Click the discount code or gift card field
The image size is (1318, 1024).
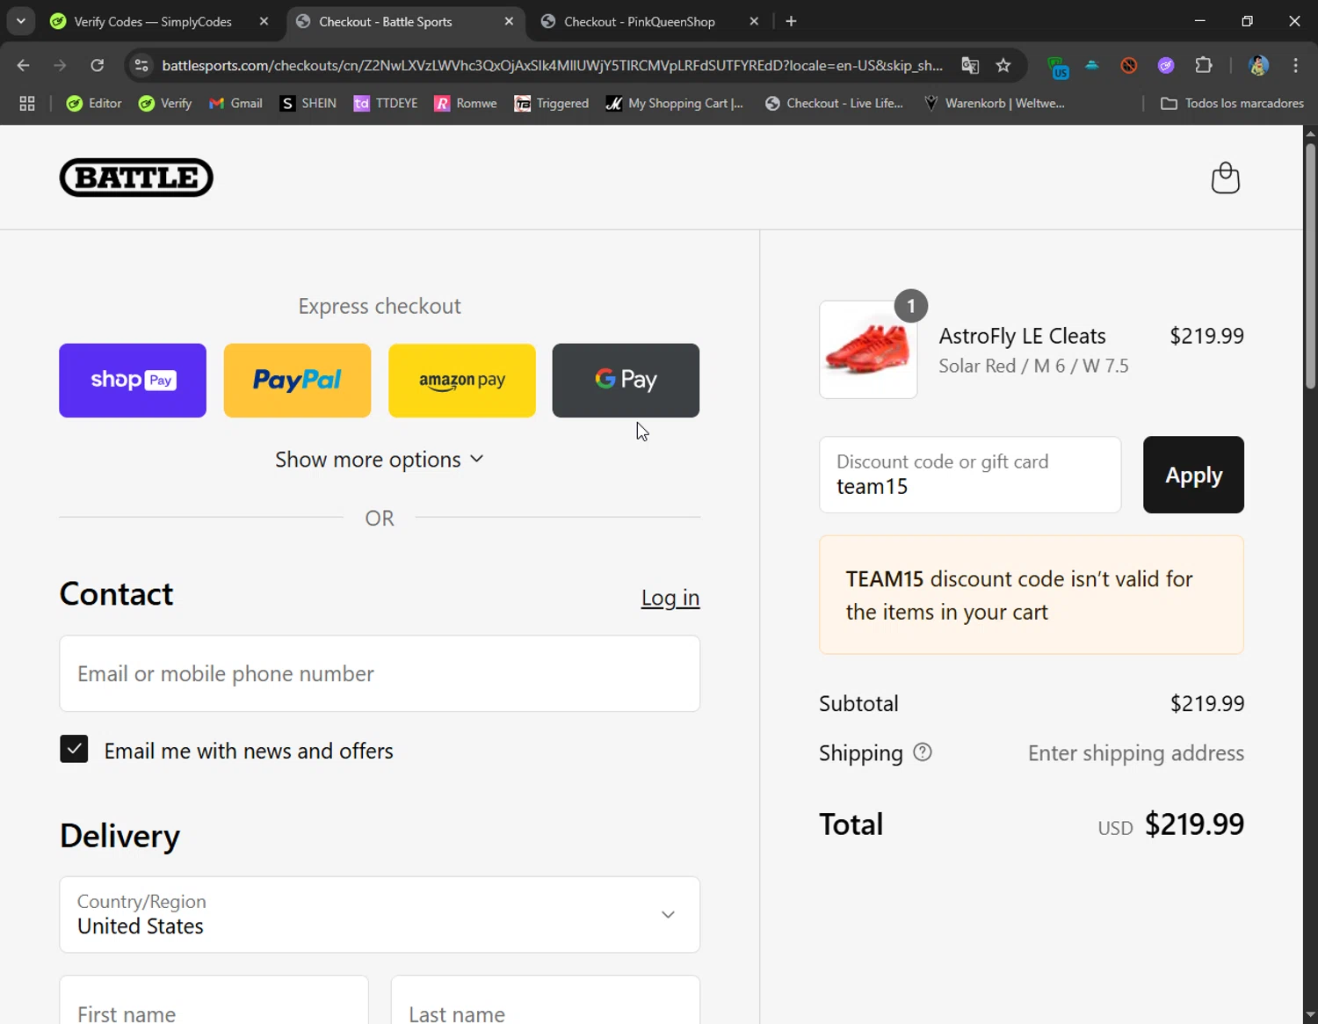(x=970, y=475)
